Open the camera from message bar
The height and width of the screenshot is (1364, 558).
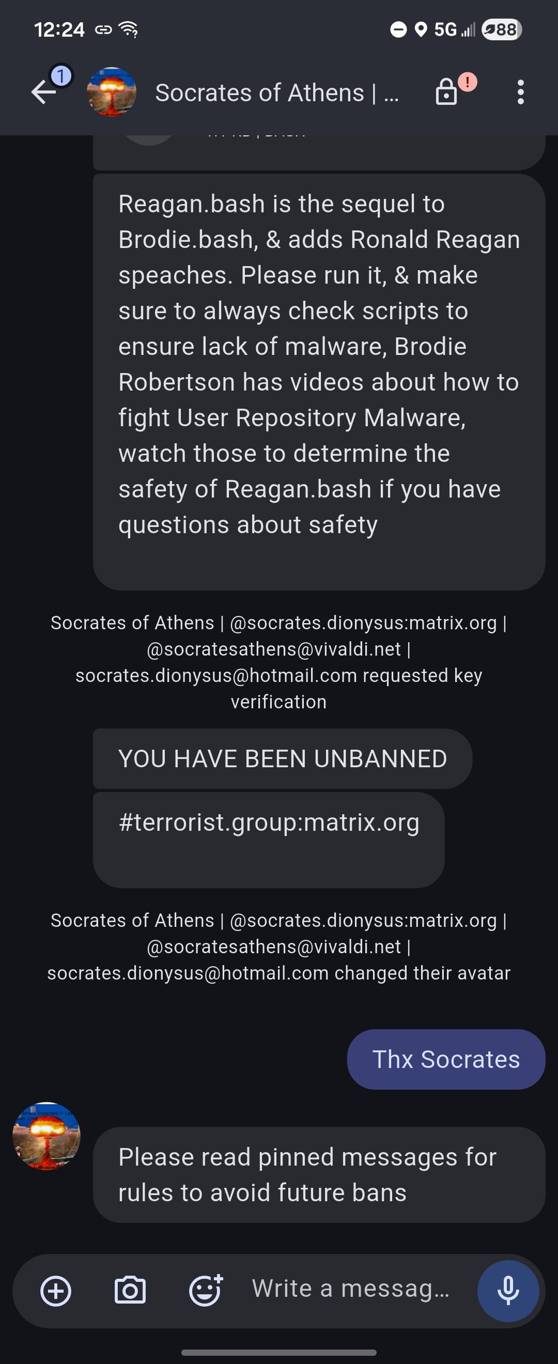(130, 1291)
